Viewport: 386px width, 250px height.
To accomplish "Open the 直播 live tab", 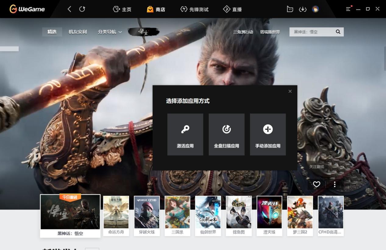I will 232,9.
